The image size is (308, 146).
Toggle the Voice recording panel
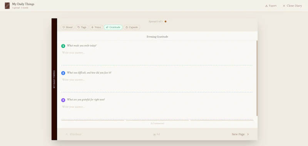coord(96,27)
